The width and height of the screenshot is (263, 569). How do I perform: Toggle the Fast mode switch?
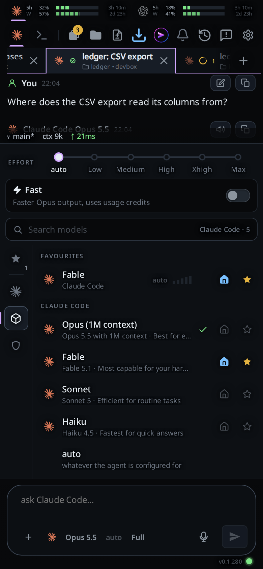[x=238, y=196]
